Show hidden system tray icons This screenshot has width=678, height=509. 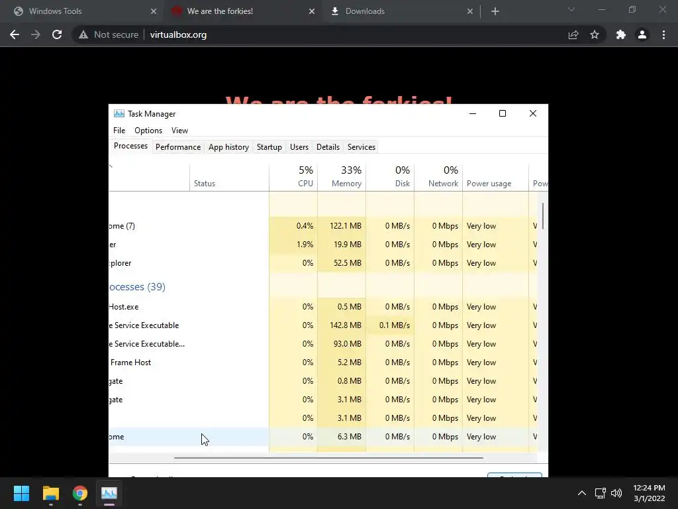(x=582, y=493)
